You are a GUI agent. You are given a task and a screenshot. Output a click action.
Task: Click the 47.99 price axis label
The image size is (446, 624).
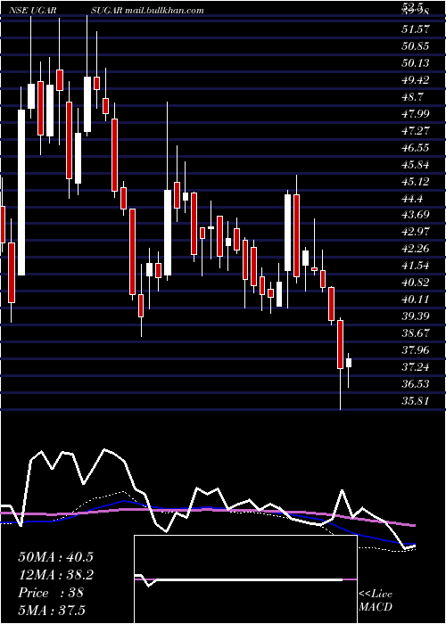(x=416, y=114)
